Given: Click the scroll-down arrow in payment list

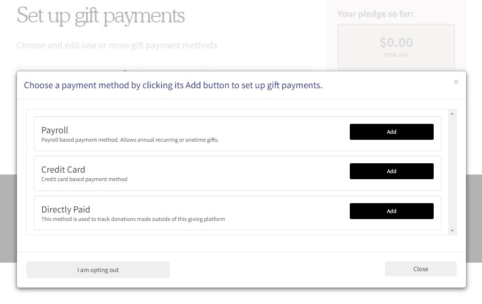Looking at the screenshot, I should (452, 231).
